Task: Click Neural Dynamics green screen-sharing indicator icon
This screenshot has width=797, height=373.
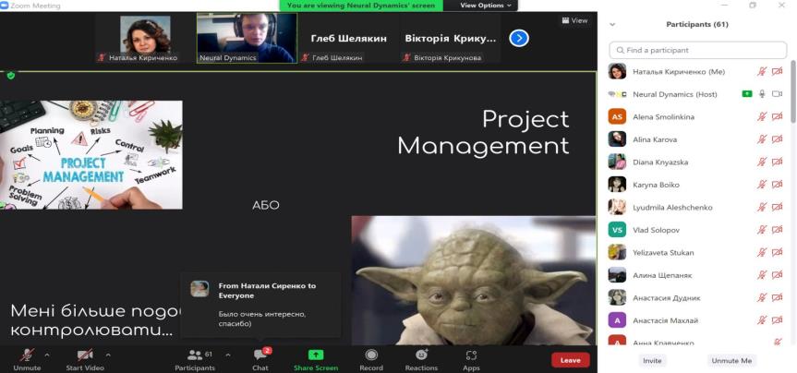Action: (746, 94)
